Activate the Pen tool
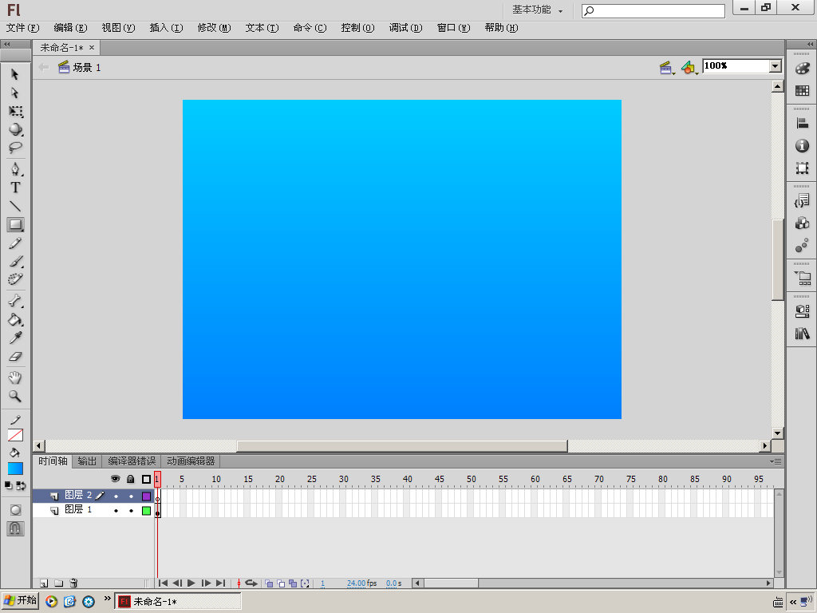Image resolution: width=817 pixels, height=613 pixels. 15,169
